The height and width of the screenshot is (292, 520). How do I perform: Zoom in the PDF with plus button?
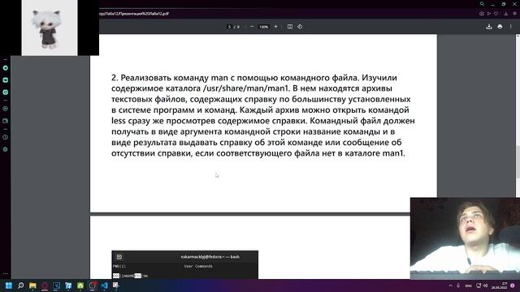click(275, 27)
